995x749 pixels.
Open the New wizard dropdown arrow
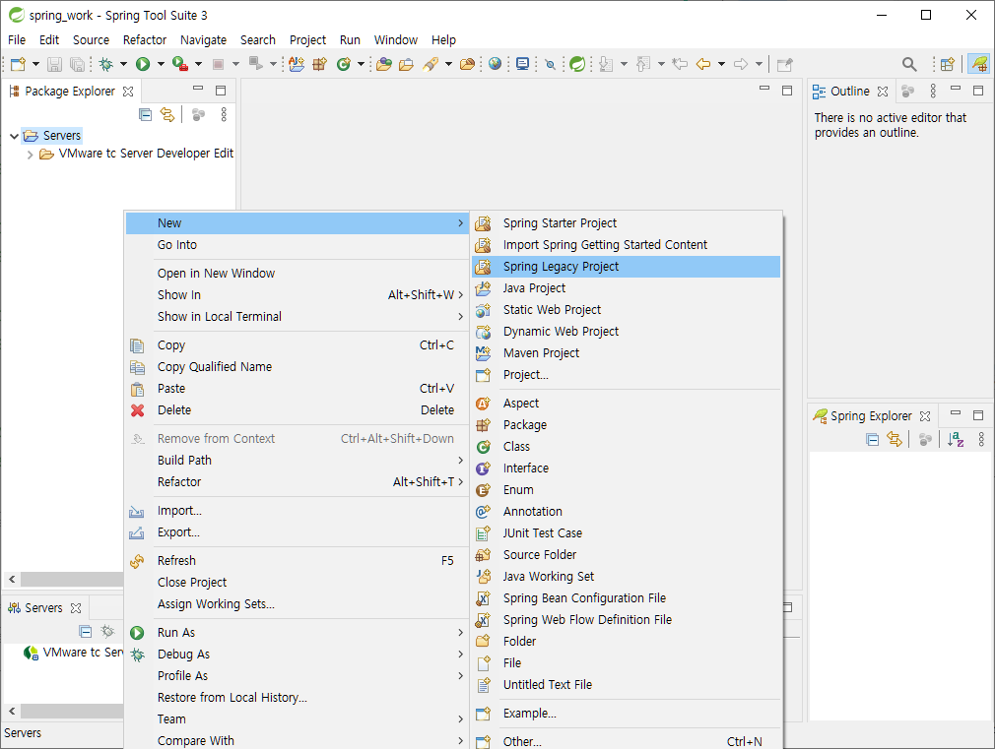[x=35, y=64]
